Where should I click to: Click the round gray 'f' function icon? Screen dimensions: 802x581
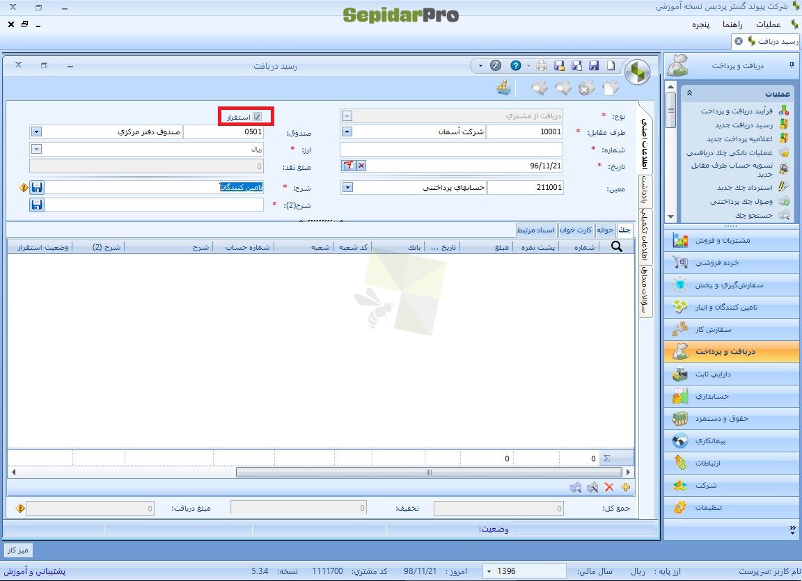[x=495, y=65]
